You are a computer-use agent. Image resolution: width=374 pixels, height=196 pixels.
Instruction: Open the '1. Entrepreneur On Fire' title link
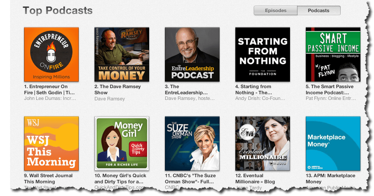(49, 89)
